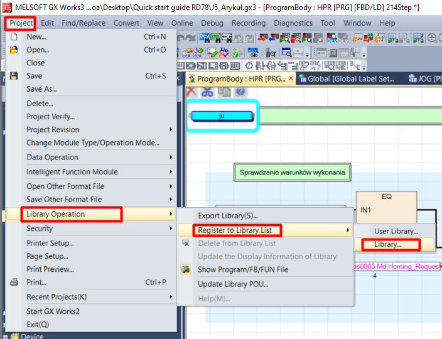Click the floppy disk icon beside Save
The image size is (442, 339).
[14, 76]
